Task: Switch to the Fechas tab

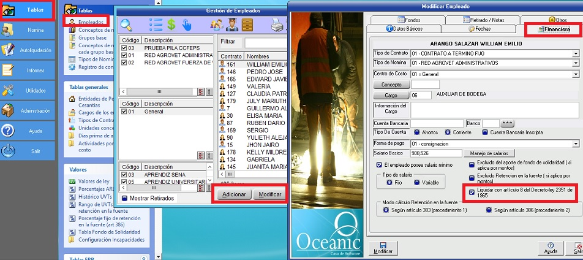Action: [479, 29]
